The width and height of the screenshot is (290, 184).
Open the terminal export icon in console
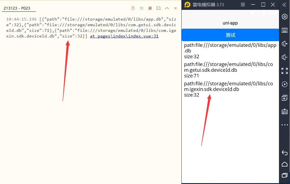pyautogui.click(x=159, y=8)
